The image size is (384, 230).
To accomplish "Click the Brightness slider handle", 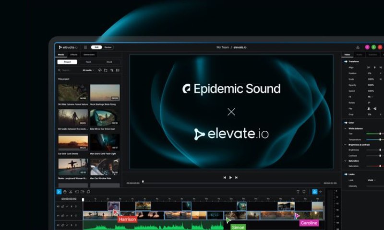I will pyautogui.click(x=380, y=150).
